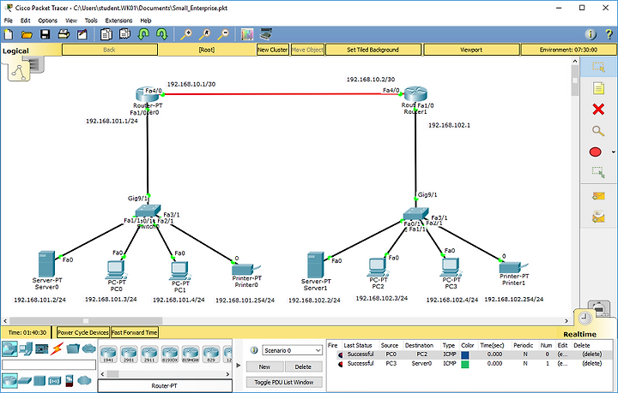Select the Switches subcategory icon
Image resolution: width=618 pixels, height=393 pixels.
[24, 381]
